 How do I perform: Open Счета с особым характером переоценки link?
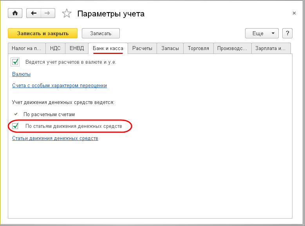coord(59,85)
